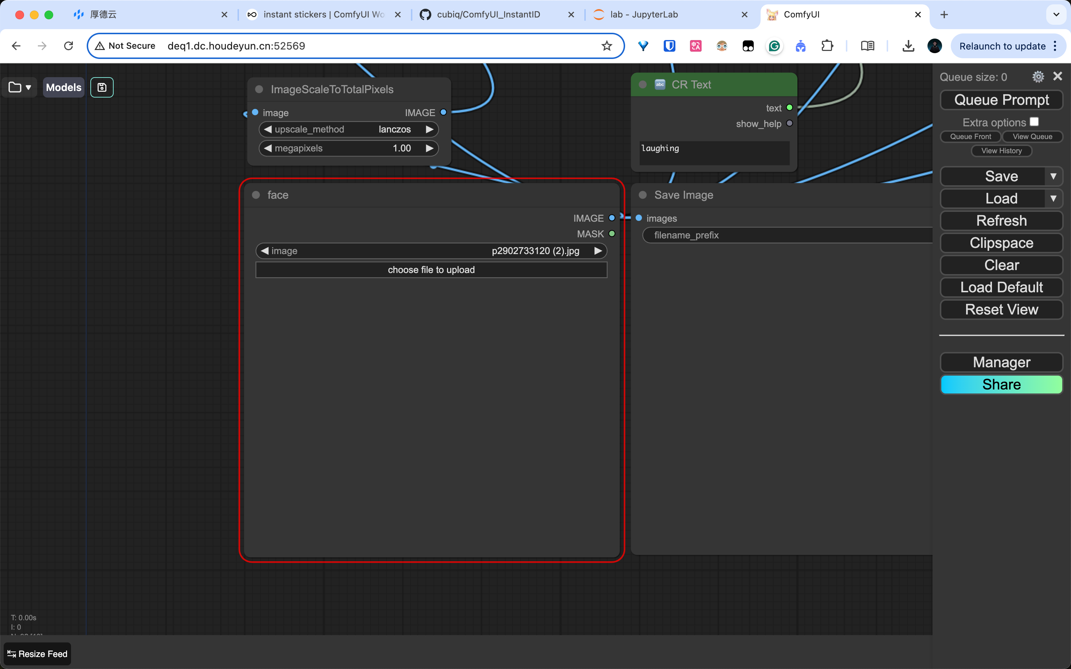Click the settings gear icon in queue panel
Screen dimensions: 1071x669
[1038, 76]
